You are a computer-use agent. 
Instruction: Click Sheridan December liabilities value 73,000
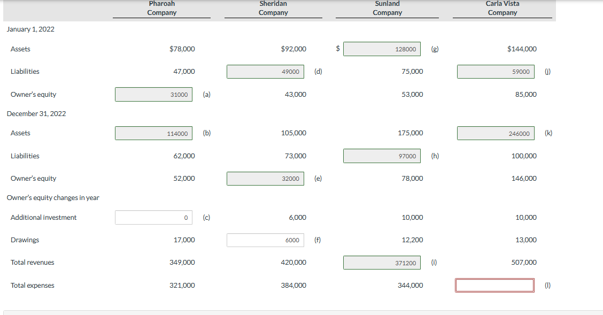click(295, 156)
